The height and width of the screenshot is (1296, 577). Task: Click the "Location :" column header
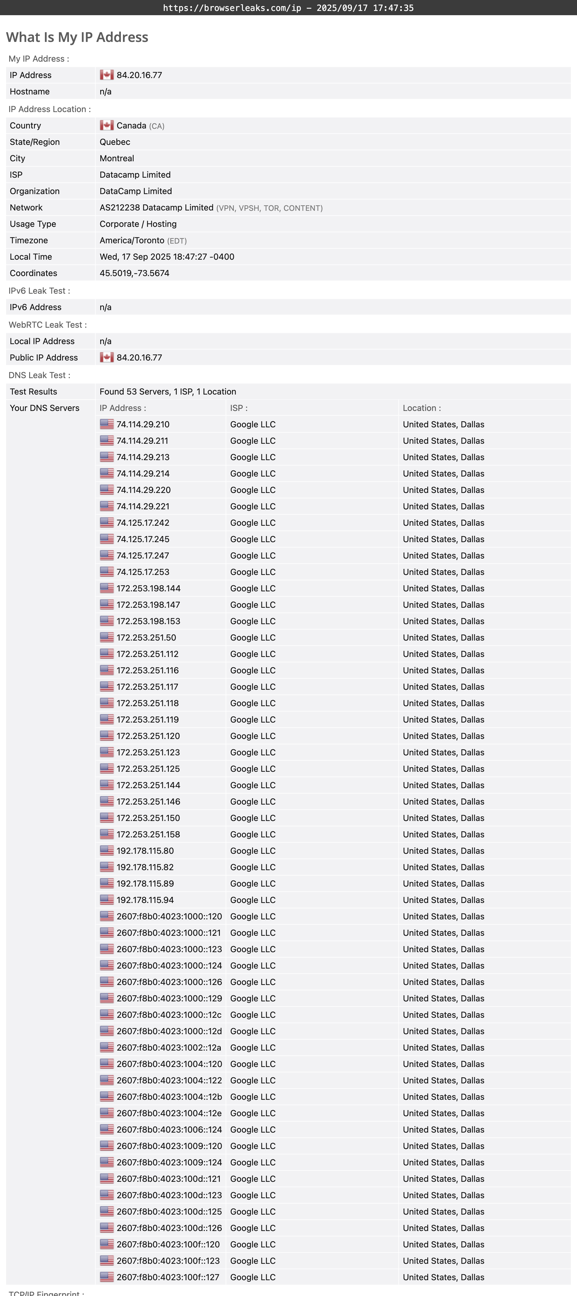point(422,408)
